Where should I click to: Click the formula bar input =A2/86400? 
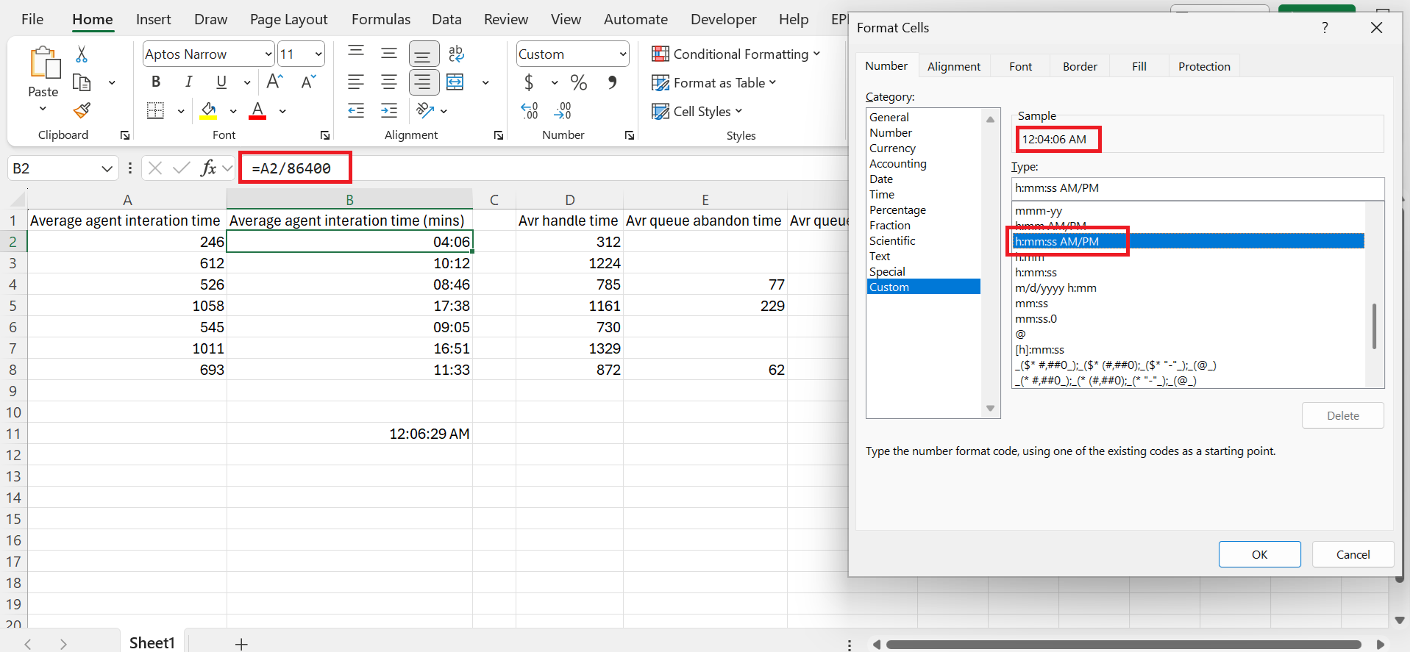pyautogui.click(x=291, y=168)
